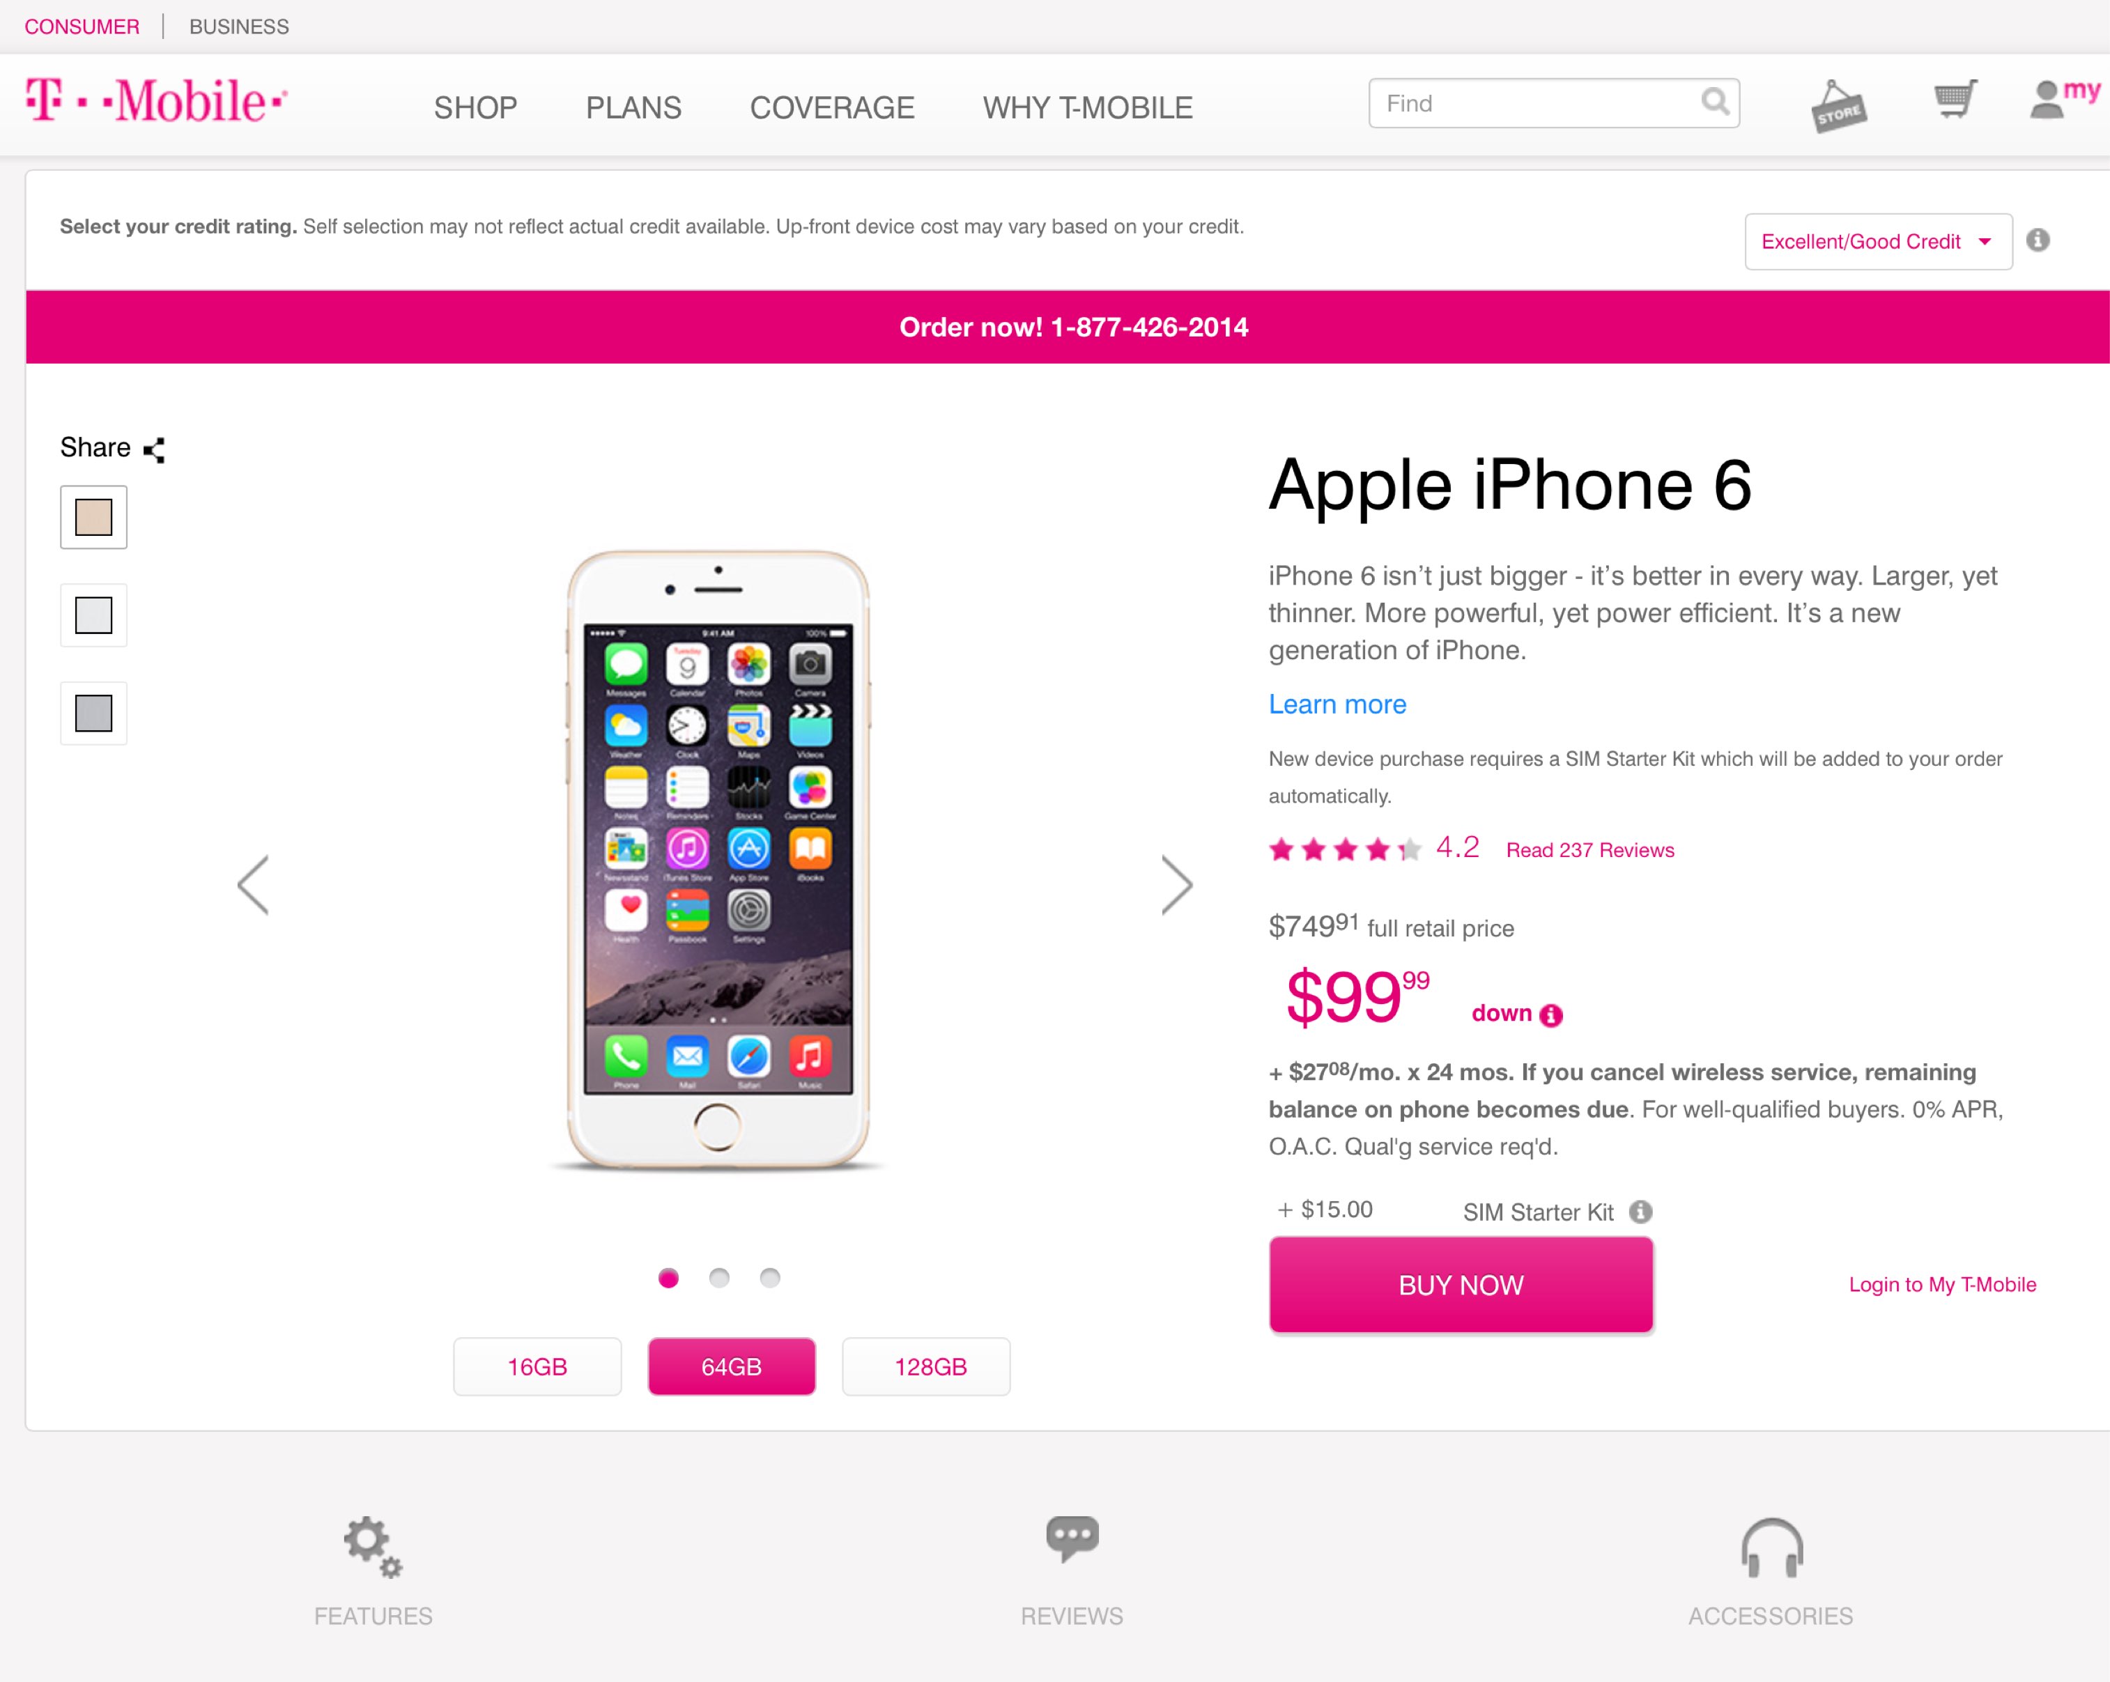The width and height of the screenshot is (2110, 1682).
Task: Open the My T-Mobile account icon
Action: click(x=2064, y=99)
